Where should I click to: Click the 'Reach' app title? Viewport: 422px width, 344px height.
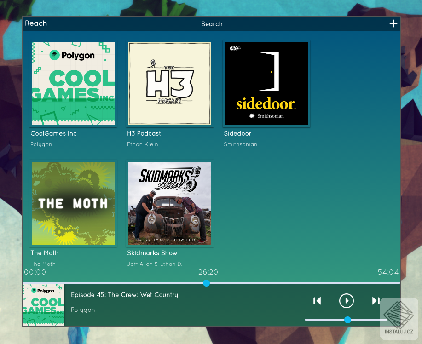(36, 23)
